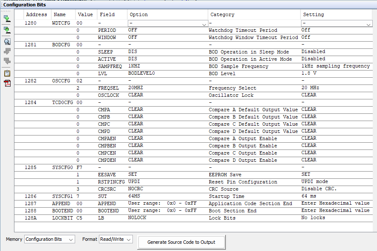The width and height of the screenshot is (377, 251).
Task: Click the 20MHZ option for FREQSEL
Action: [135, 88]
